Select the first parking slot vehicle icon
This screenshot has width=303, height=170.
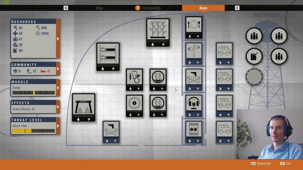coord(224,53)
